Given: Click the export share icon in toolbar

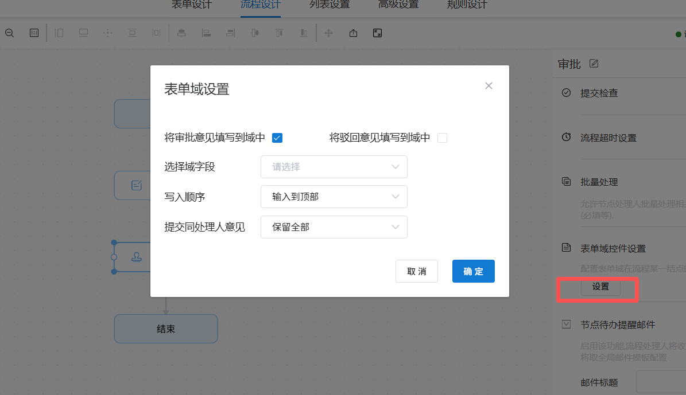Looking at the screenshot, I should pyautogui.click(x=353, y=33).
